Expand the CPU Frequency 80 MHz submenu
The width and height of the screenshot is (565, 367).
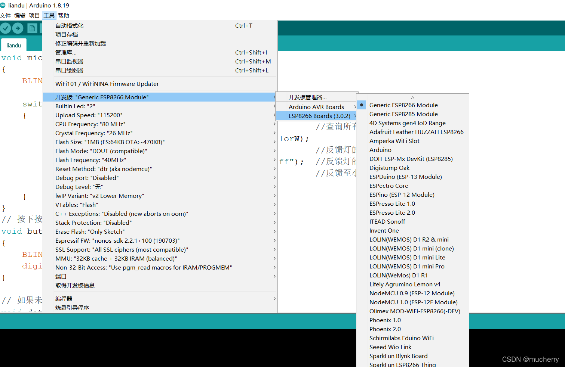tap(160, 124)
